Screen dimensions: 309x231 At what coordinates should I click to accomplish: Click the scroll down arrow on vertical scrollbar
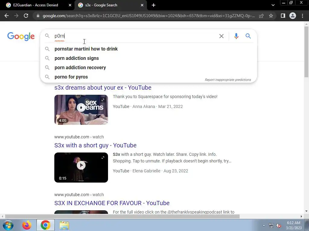coord(306,211)
